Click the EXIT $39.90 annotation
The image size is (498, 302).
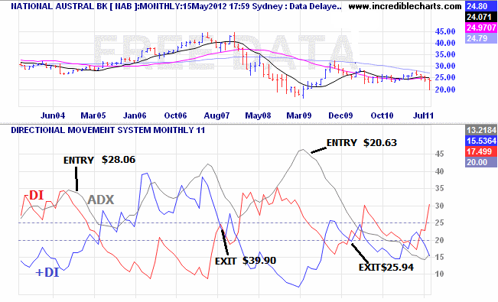(246, 261)
